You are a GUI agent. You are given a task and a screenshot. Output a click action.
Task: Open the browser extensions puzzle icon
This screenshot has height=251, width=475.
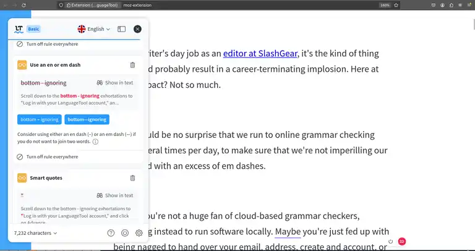pyautogui.click(x=451, y=5)
